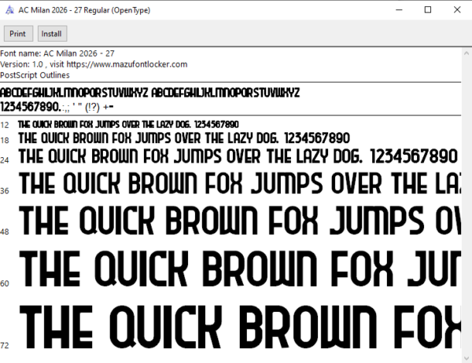Click the size 18 sample label
472x363 pixels.
point(5,140)
